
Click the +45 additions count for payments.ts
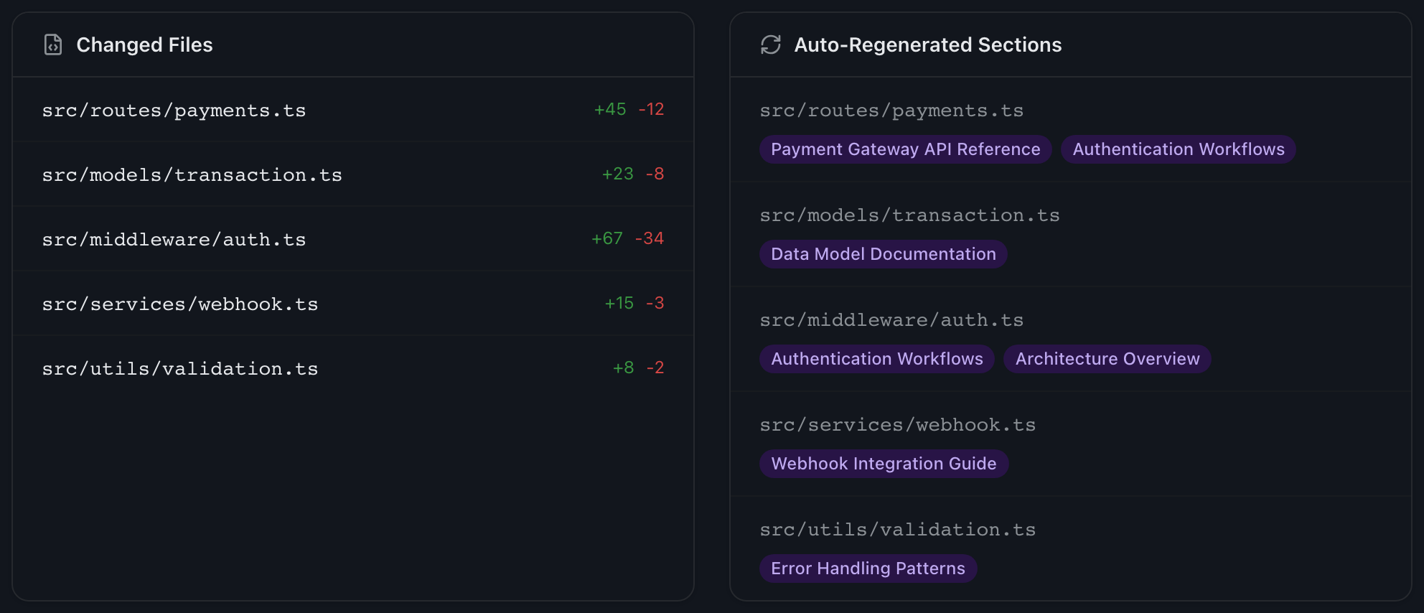[610, 109]
